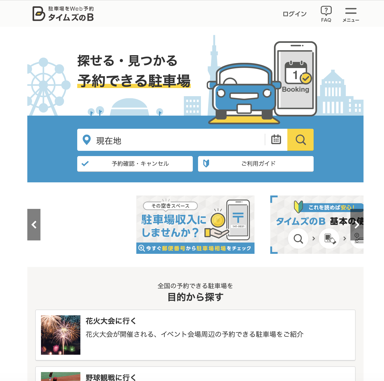Open the 野球観戦に行く heading

pyautogui.click(x=111, y=377)
